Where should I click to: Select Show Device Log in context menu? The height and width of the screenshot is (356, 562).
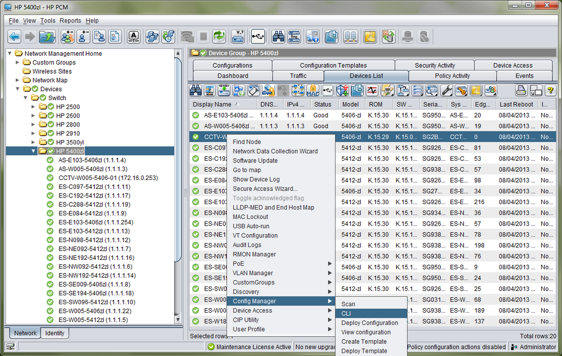click(x=282, y=179)
